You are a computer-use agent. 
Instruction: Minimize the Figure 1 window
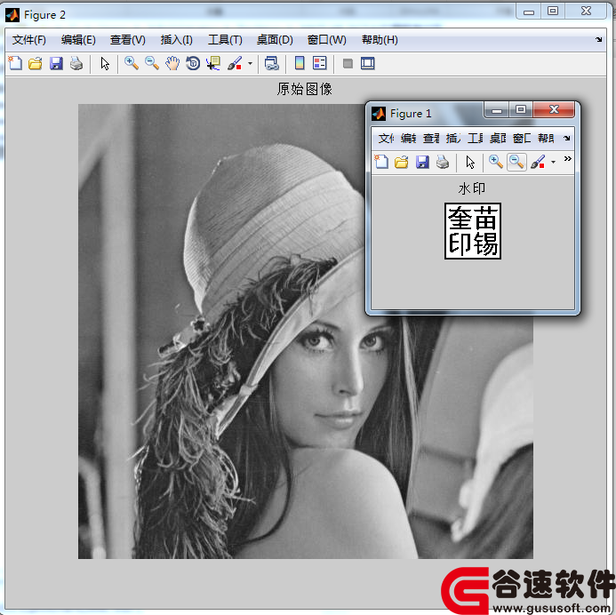tap(497, 110)
